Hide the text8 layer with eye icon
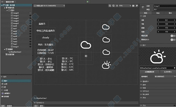 pyautogui.click(x=30, y=26)
